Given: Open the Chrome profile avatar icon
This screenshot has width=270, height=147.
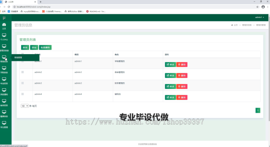Looking at the screenshot, I should [x=263, y=7].
